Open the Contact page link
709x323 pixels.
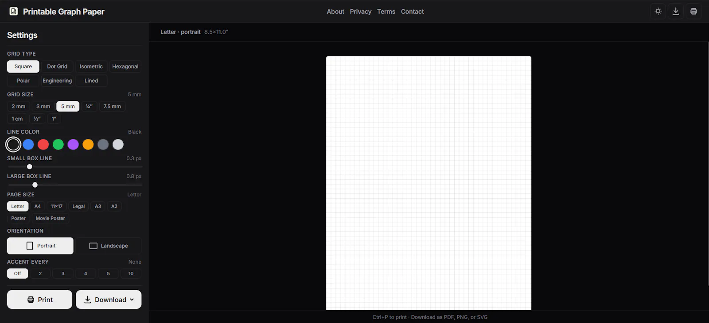(413, 12)
